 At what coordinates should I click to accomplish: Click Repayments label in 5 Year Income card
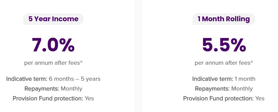[42, 89]
